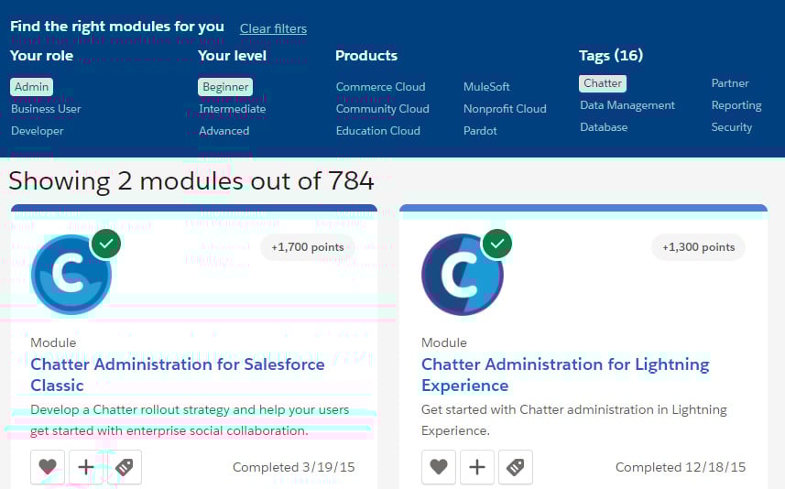Deselect the Beginner level filter
Image resolution: width=785 pixels, height=489 pixels.
pos(225,87)
